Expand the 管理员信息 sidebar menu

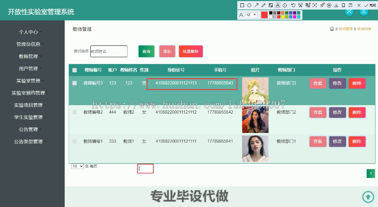coord(30,44)
